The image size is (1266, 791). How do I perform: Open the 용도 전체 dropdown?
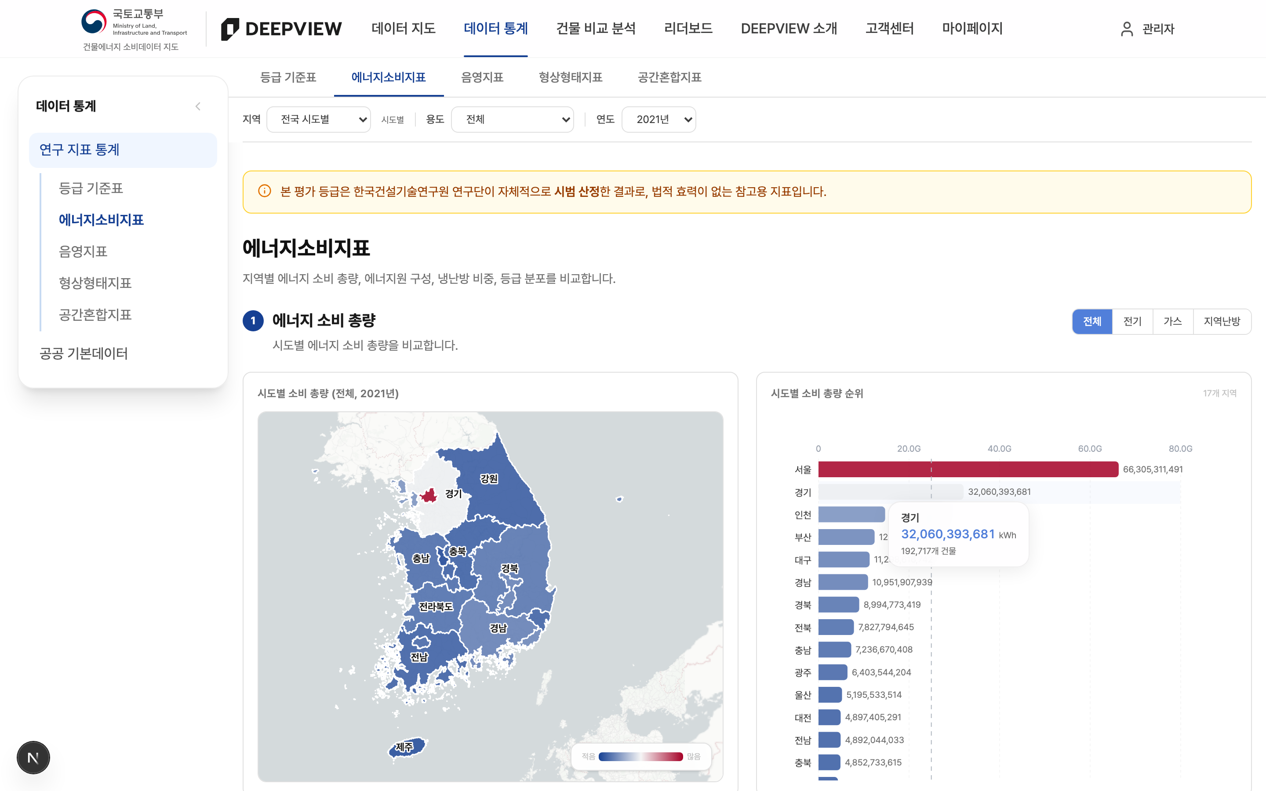point(512,119)
